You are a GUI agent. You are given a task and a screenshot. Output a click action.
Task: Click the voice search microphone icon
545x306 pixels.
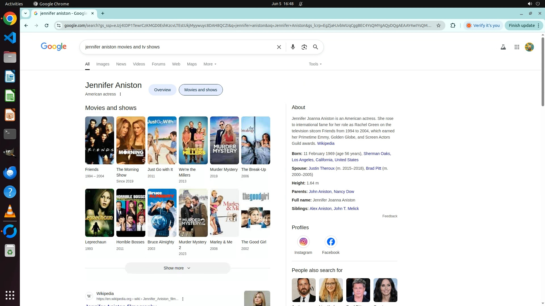tap(293, 47)
